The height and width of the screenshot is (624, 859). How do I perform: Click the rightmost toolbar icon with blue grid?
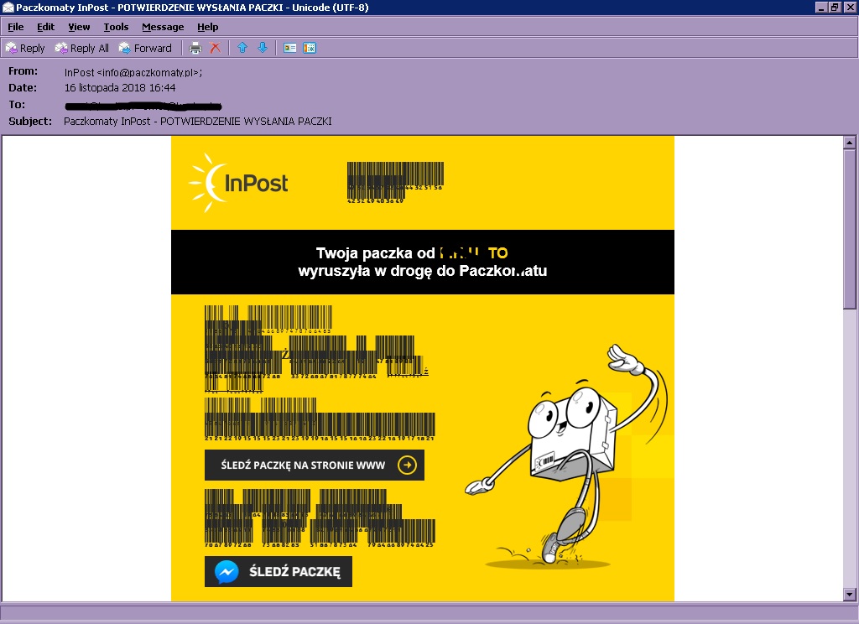(310, 48)
